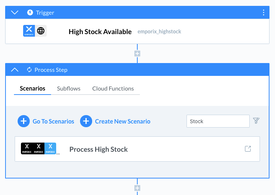The width and height of the screenshot is (275, 195).
Task: Click the scenario search field containing Stock
Action: [x=218, y=121]
